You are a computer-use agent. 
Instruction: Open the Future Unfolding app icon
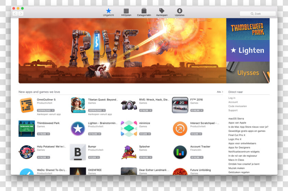180,171
